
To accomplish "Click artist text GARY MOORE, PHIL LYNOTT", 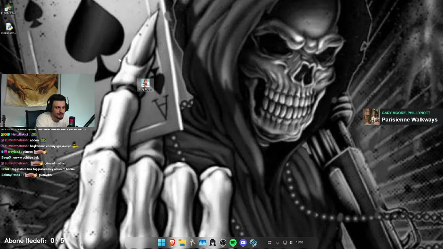I will point(406,113).
